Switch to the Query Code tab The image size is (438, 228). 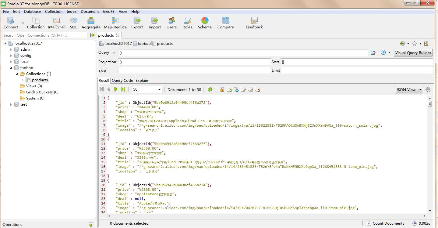coord(122,81)
